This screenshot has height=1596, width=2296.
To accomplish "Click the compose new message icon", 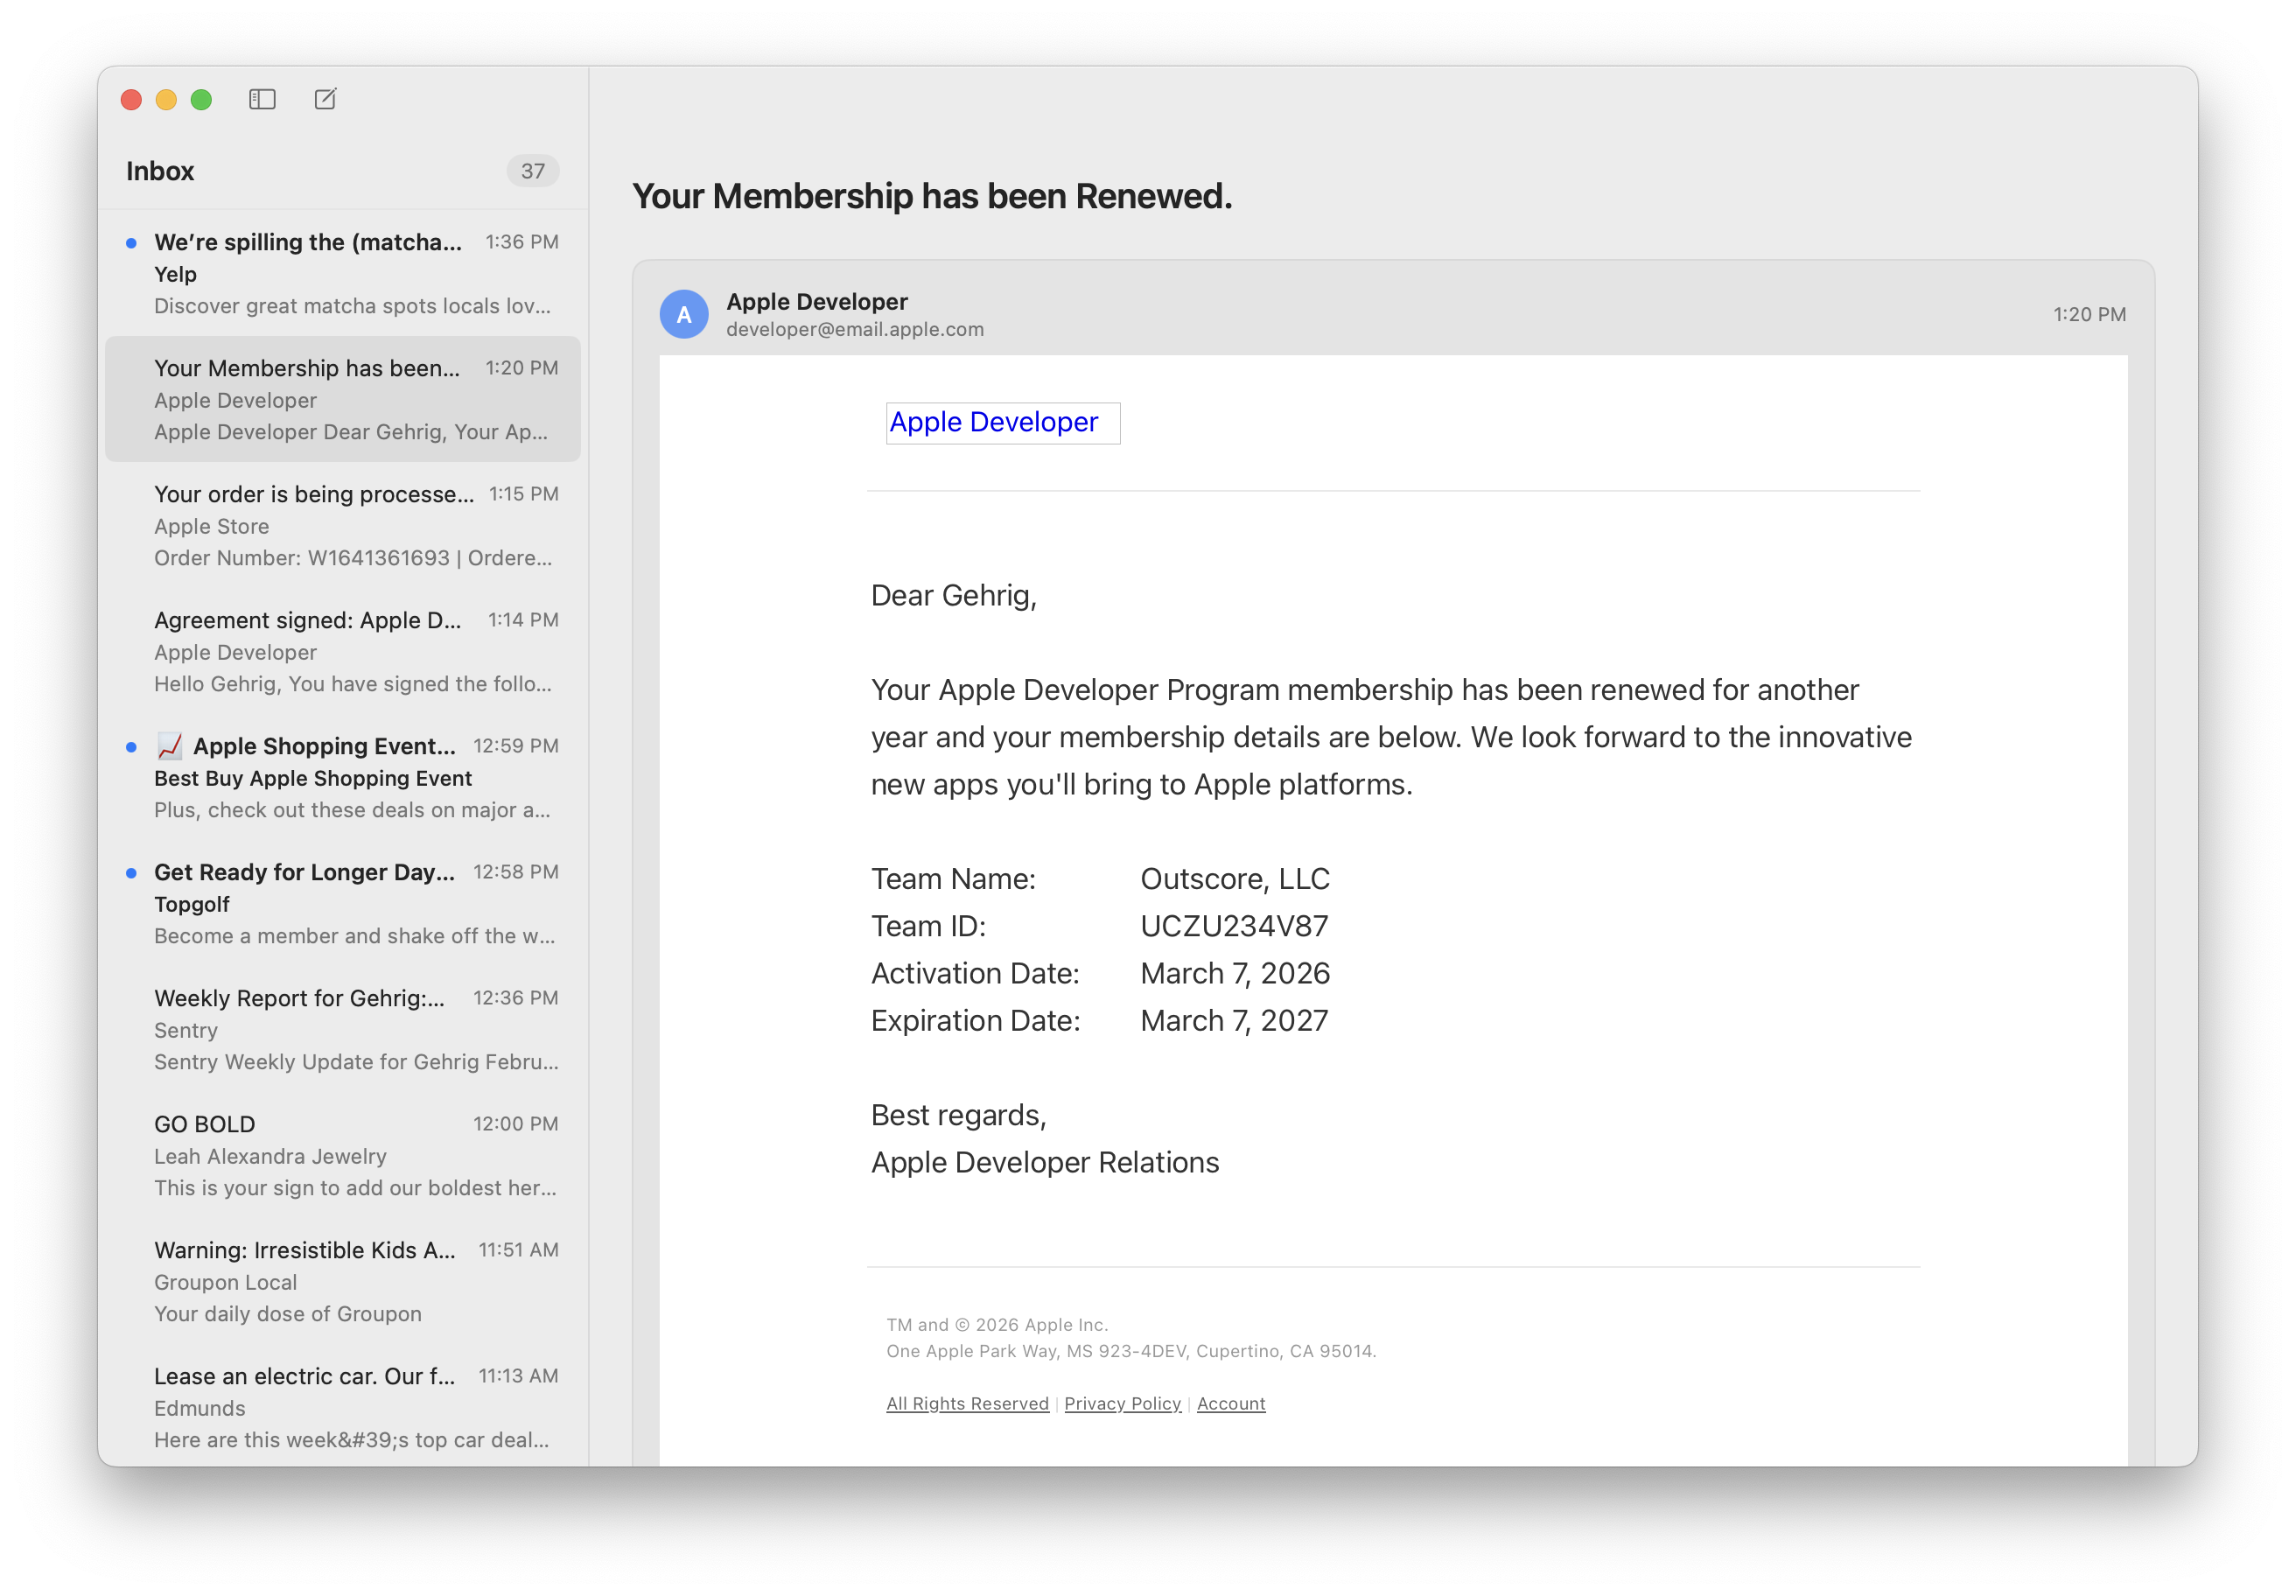I will tap(325, 99).
